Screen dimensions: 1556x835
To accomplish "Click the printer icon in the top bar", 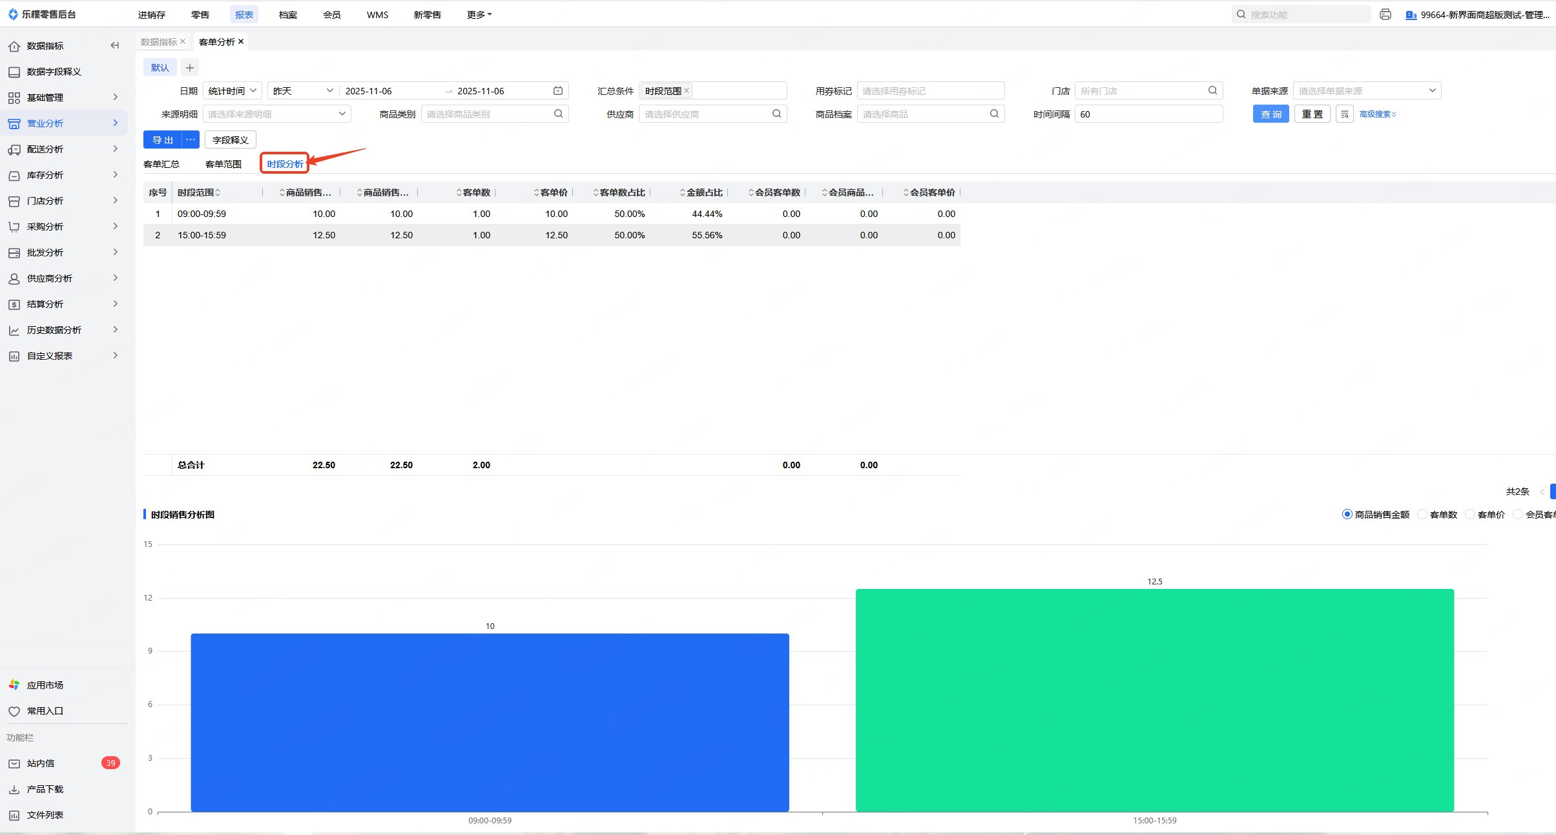I will [x=1385, y=14].
